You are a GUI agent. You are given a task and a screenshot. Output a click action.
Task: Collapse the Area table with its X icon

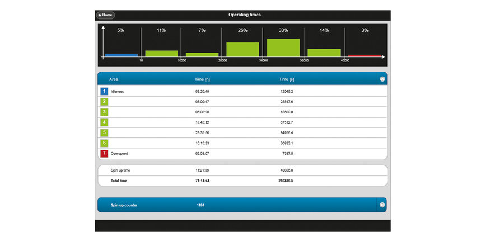pos(383,79)
